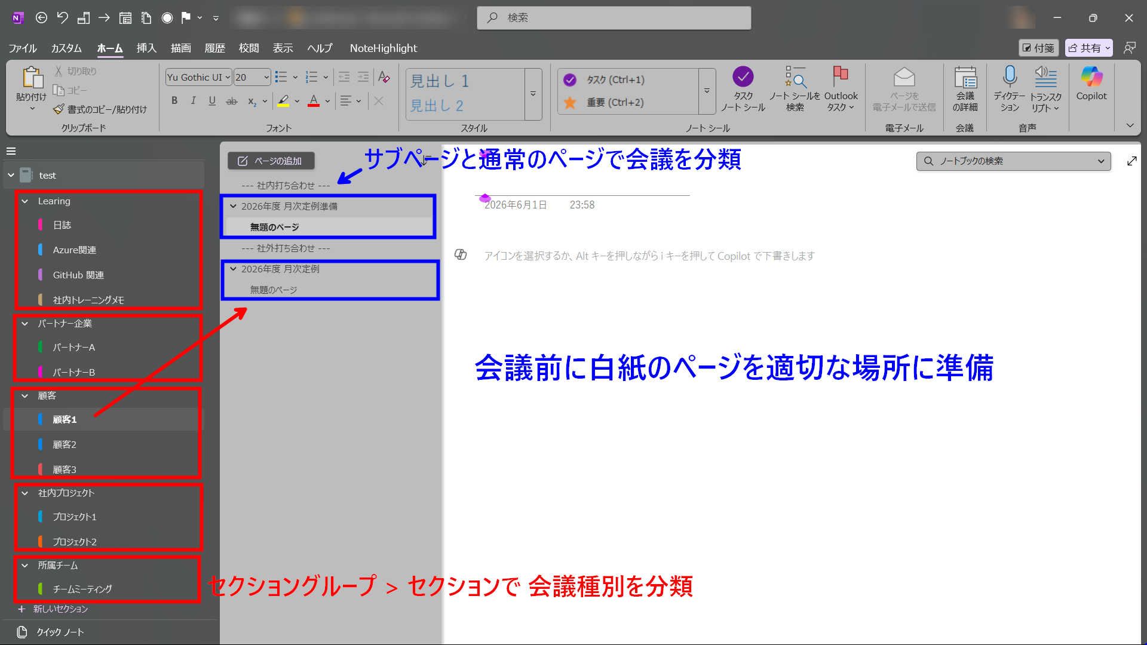Expand the Styles gallery dropdown

pyautogui.click(x=533, y=94)
